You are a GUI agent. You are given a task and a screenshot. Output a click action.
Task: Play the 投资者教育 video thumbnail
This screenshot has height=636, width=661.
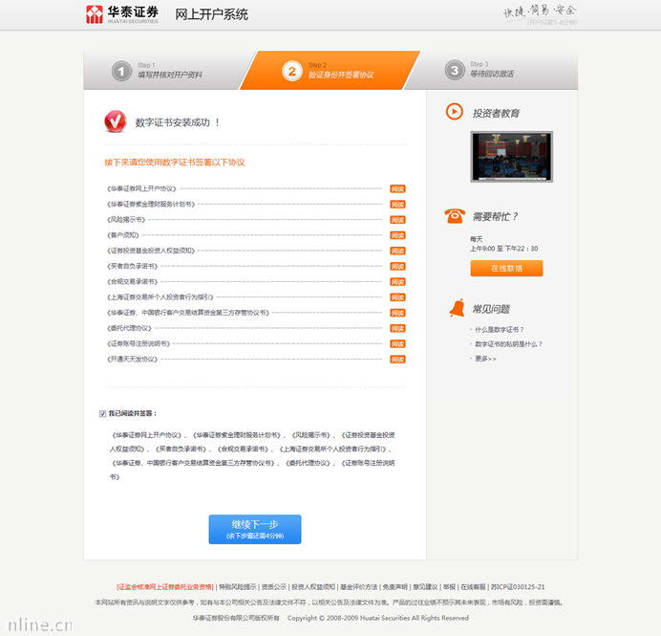(x=511, y=157)
